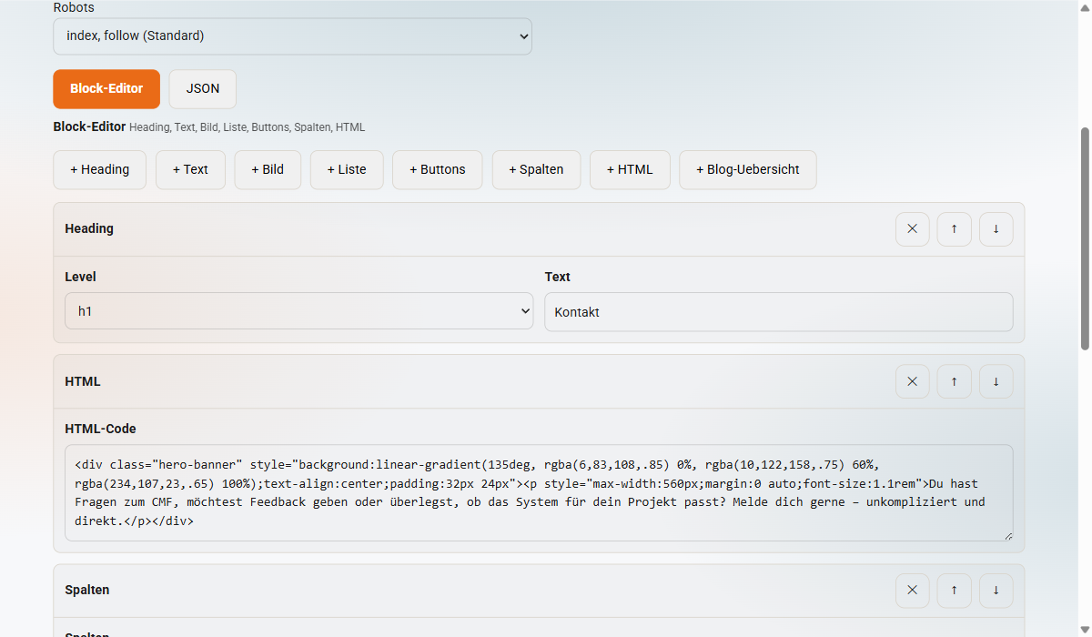Move the Spalten block downward
The image size is (1092, 637).
tap(996, 591)
